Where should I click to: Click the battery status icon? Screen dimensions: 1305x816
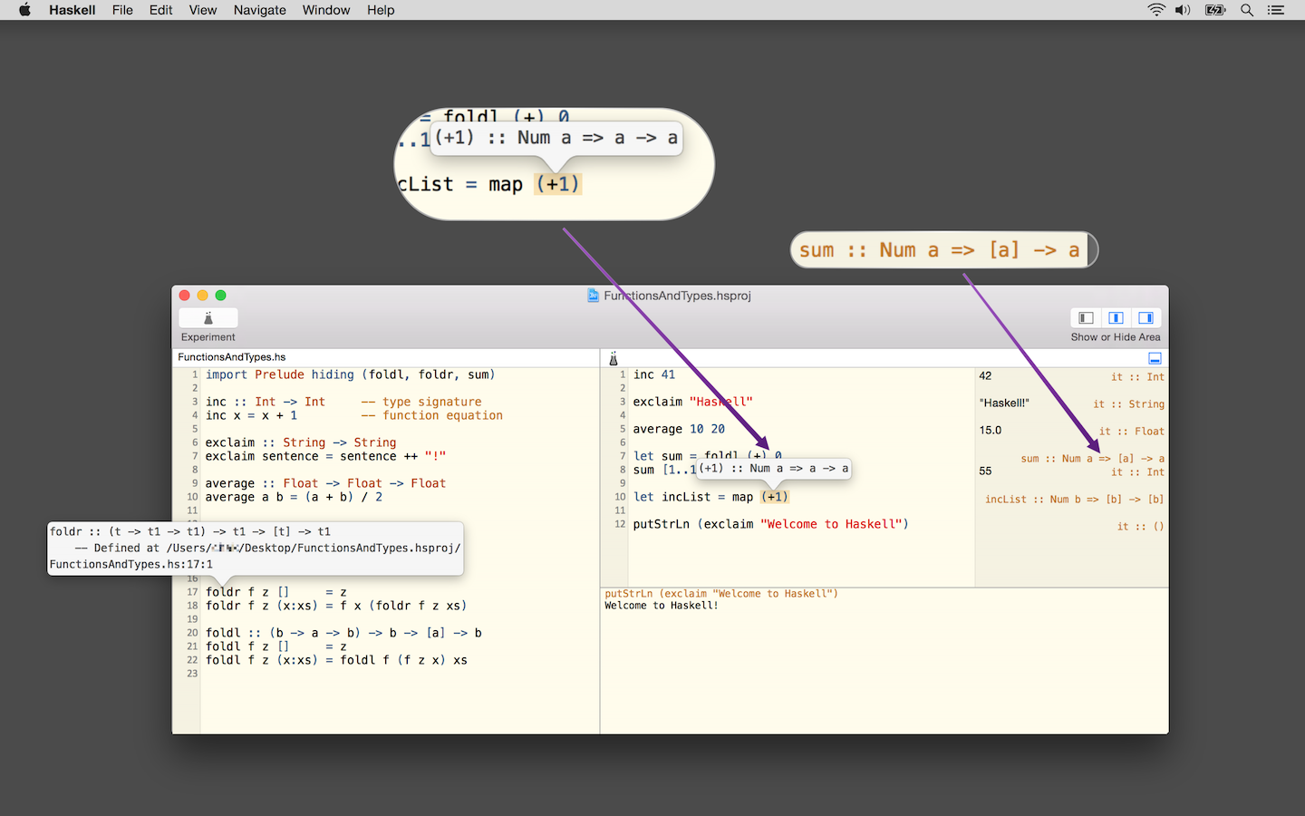1215,10
